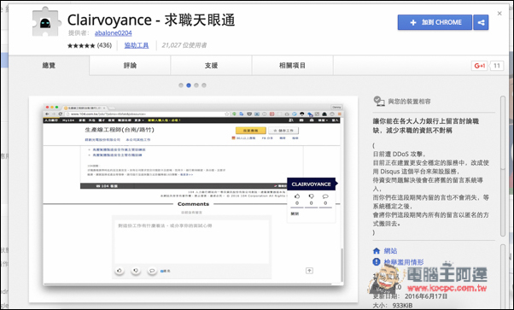Go to the 相關項目 tab
This screenshot has height=310, width=514.
click(x=292, y=65)
